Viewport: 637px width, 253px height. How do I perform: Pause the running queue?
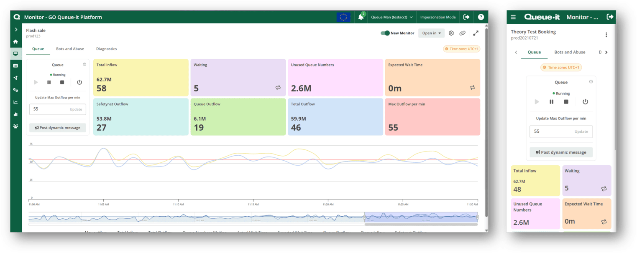coord(49,82)
